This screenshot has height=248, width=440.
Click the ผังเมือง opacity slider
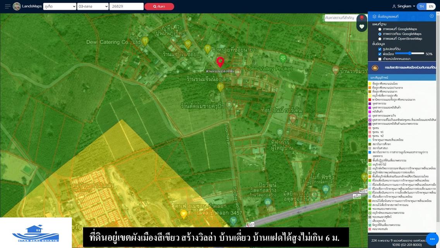410,53
